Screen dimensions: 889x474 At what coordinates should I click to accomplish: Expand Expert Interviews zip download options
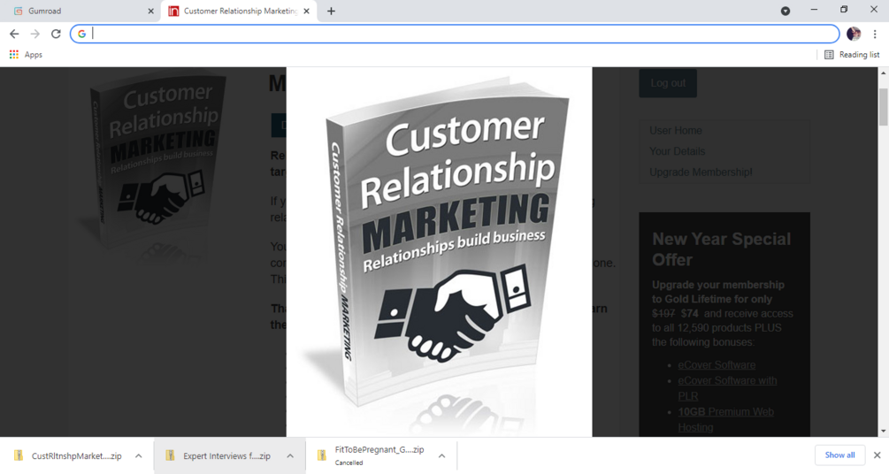[290, 455]
